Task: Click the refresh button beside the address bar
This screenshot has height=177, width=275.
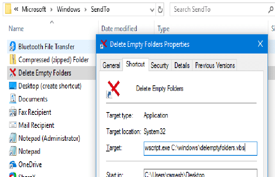Action: [160, 9]
